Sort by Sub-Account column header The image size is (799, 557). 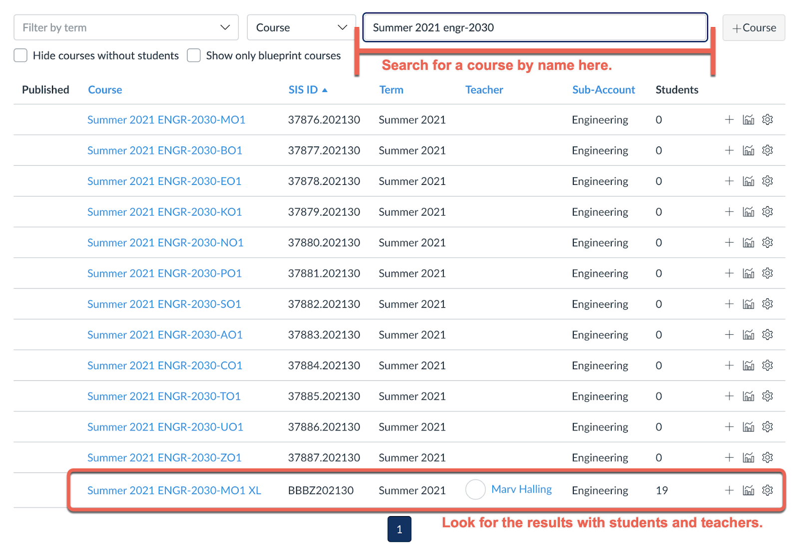coord(603,90)
